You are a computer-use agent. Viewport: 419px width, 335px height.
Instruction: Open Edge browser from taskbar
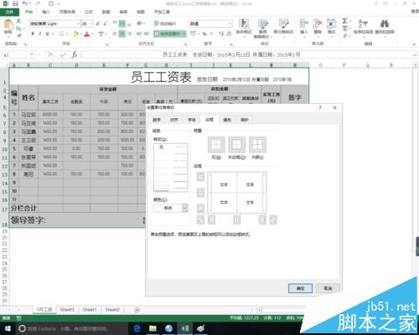[x=137, y=328]
